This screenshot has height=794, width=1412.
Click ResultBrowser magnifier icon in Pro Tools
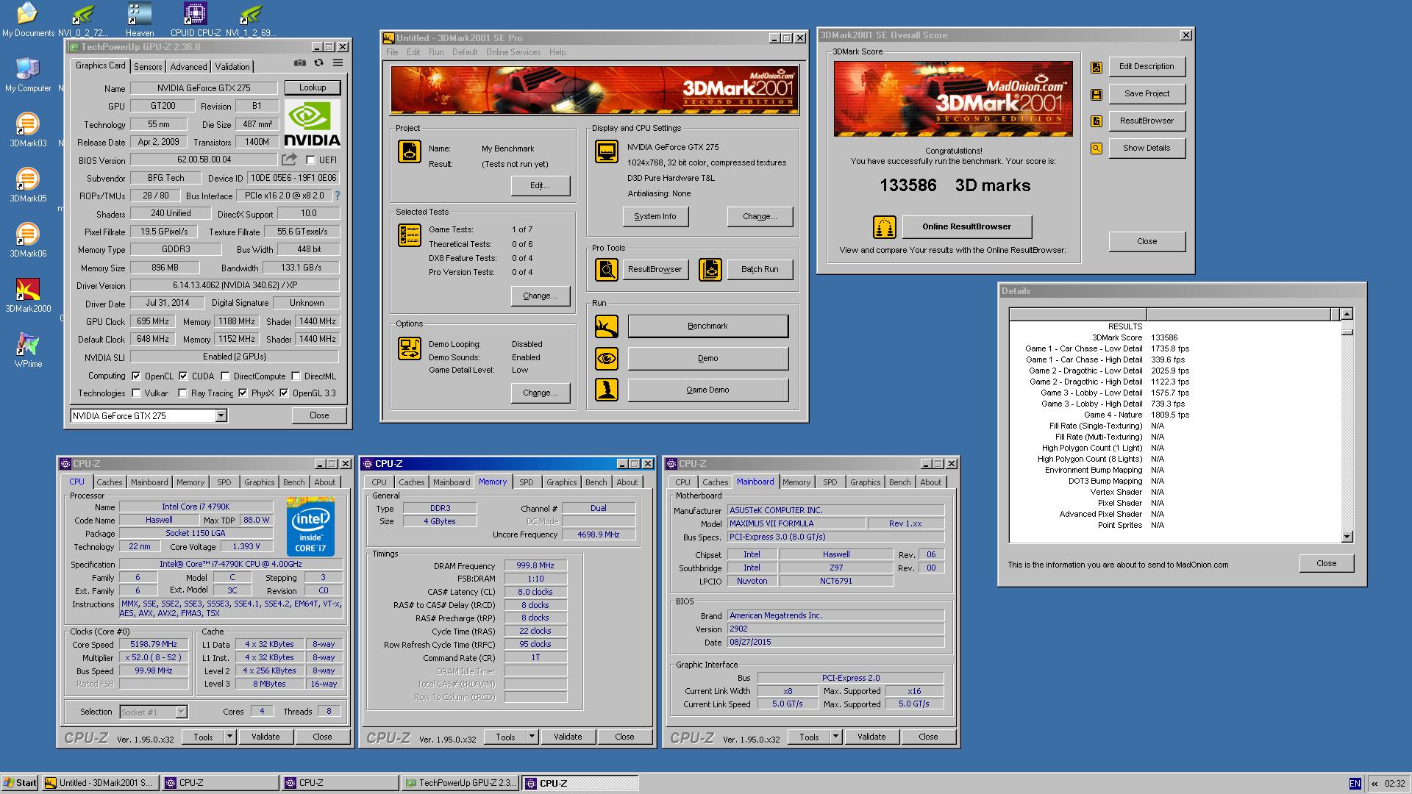(x=607, y=270)
